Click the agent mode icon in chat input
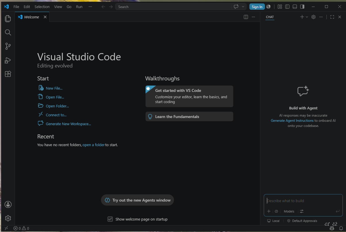Viewport: 346px width, 232px height. (276, 211)
